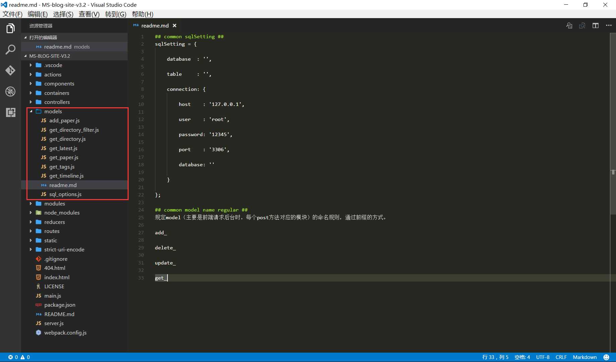Change indentation via 空格: 4
Image resolution: width=616 pixels, height=362 pixels.
click(522, 357)
